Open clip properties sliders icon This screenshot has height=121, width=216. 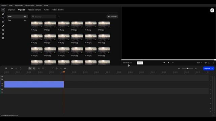(x=61, y=69)
